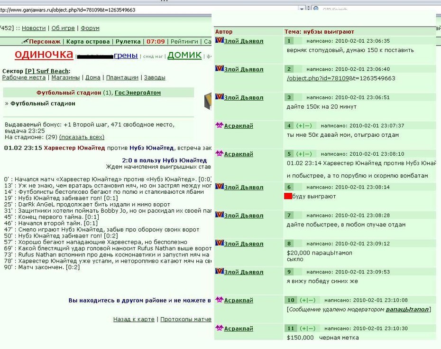The image size is (441, 349).
Task: Open author Злой Дьявол in post 1
Action: (244, 41)
